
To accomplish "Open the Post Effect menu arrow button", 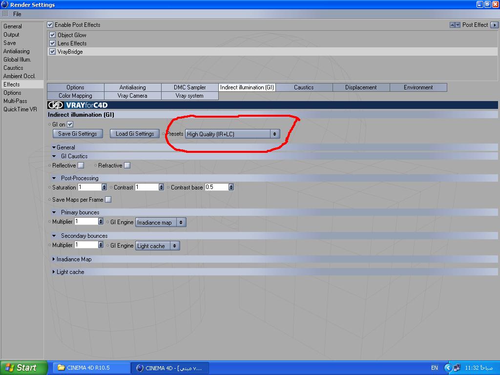I will point(494,25).
